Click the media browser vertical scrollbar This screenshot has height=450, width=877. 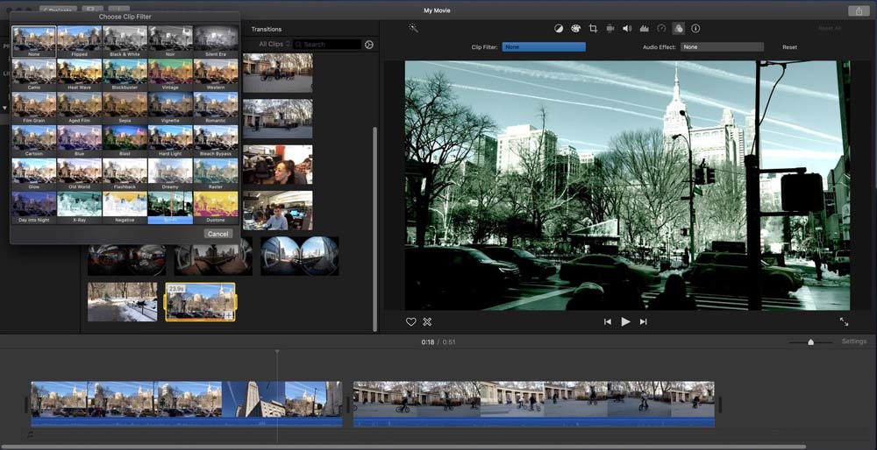374,229
